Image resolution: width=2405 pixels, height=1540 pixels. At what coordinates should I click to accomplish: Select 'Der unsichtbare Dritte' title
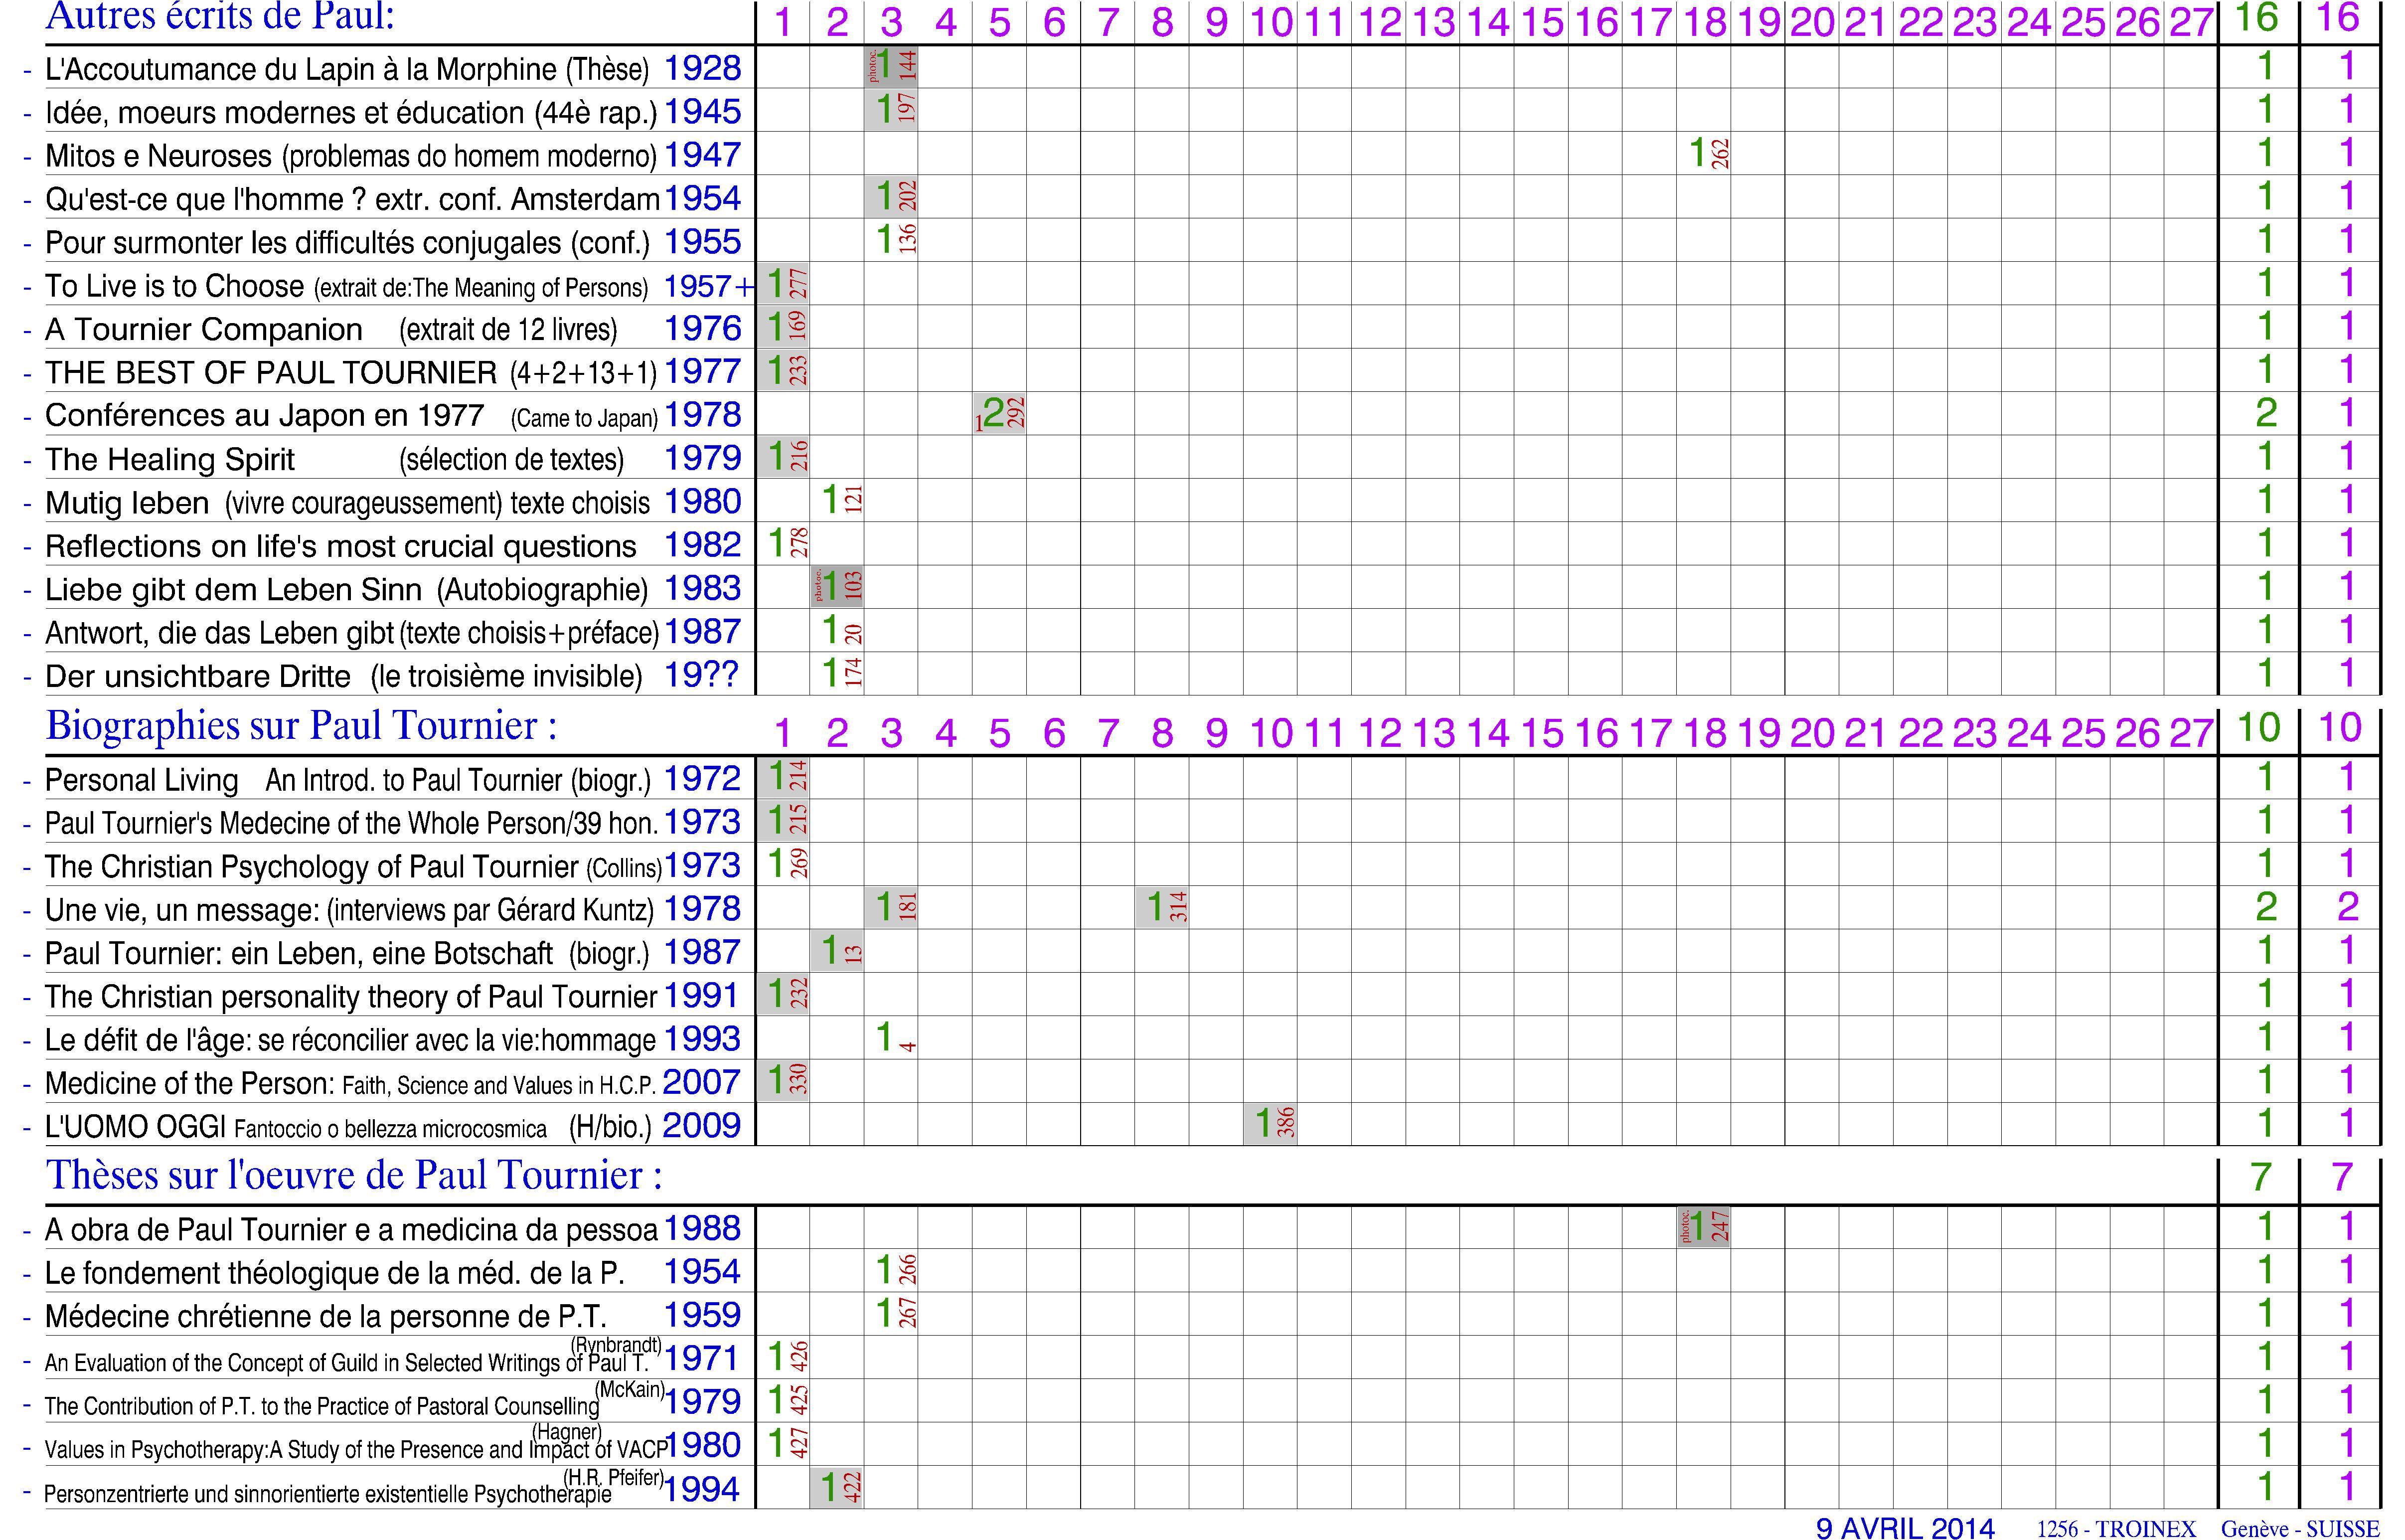tap(198, 677)
